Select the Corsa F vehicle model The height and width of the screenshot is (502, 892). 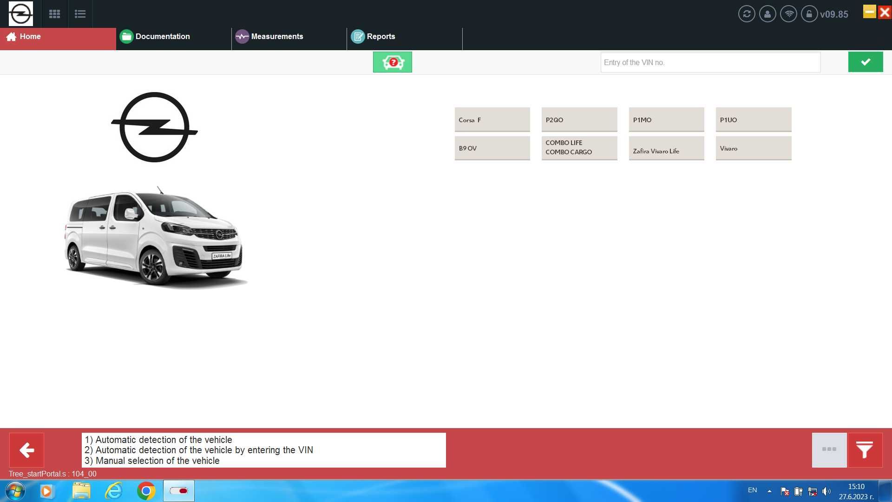[492, 119]
